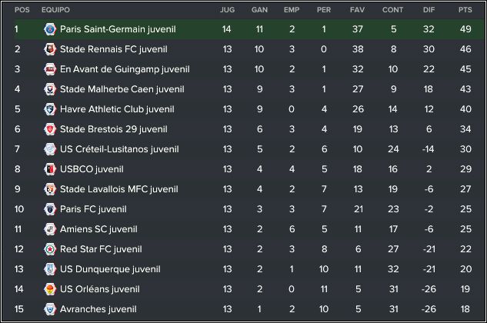
Task: Sort the table by the PTS column header
Action: [465, 10]
